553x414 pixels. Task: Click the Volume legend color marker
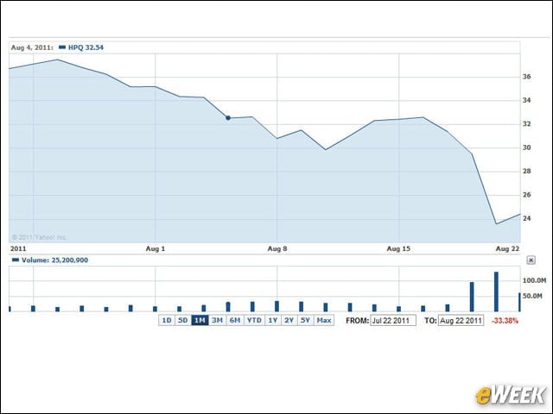[16, 260]
